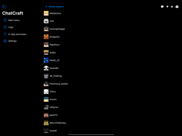The width and height of the screenshot is (182, 136).
Task: Open chat speech bubble icon
Action: (x=162, y=6)
